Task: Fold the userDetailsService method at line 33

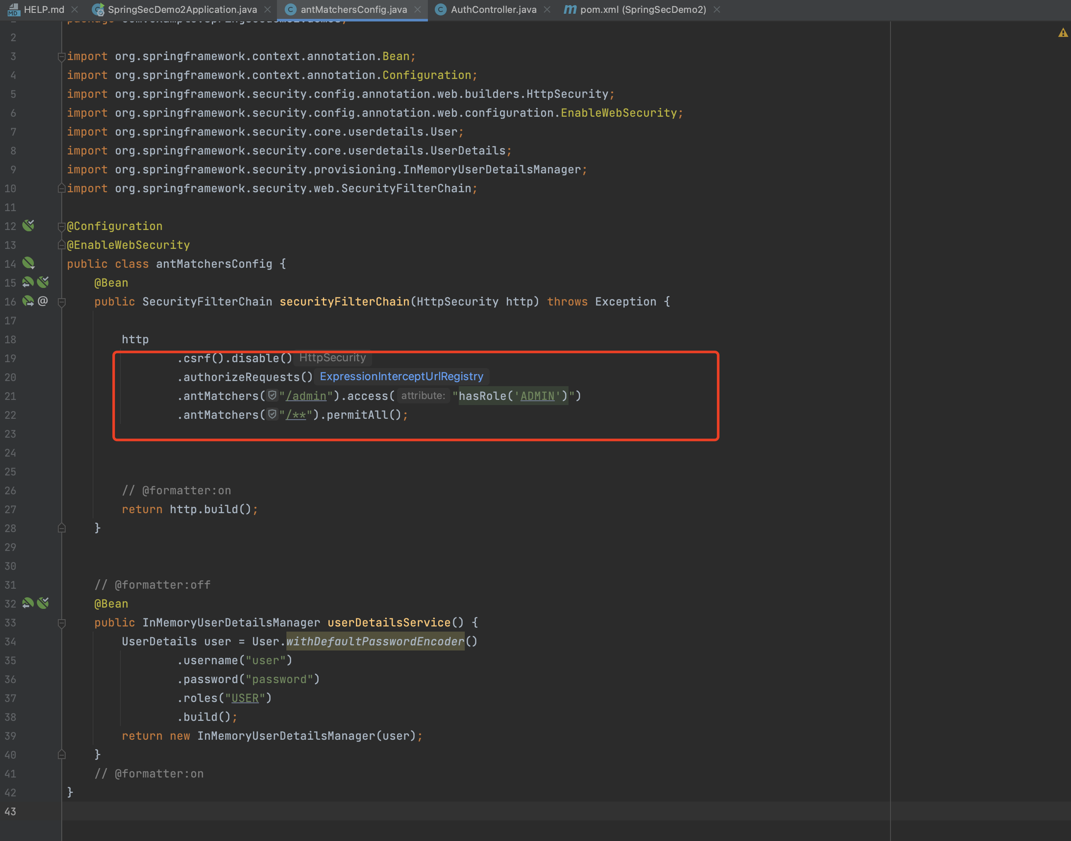Action: [x=61, y=623]
